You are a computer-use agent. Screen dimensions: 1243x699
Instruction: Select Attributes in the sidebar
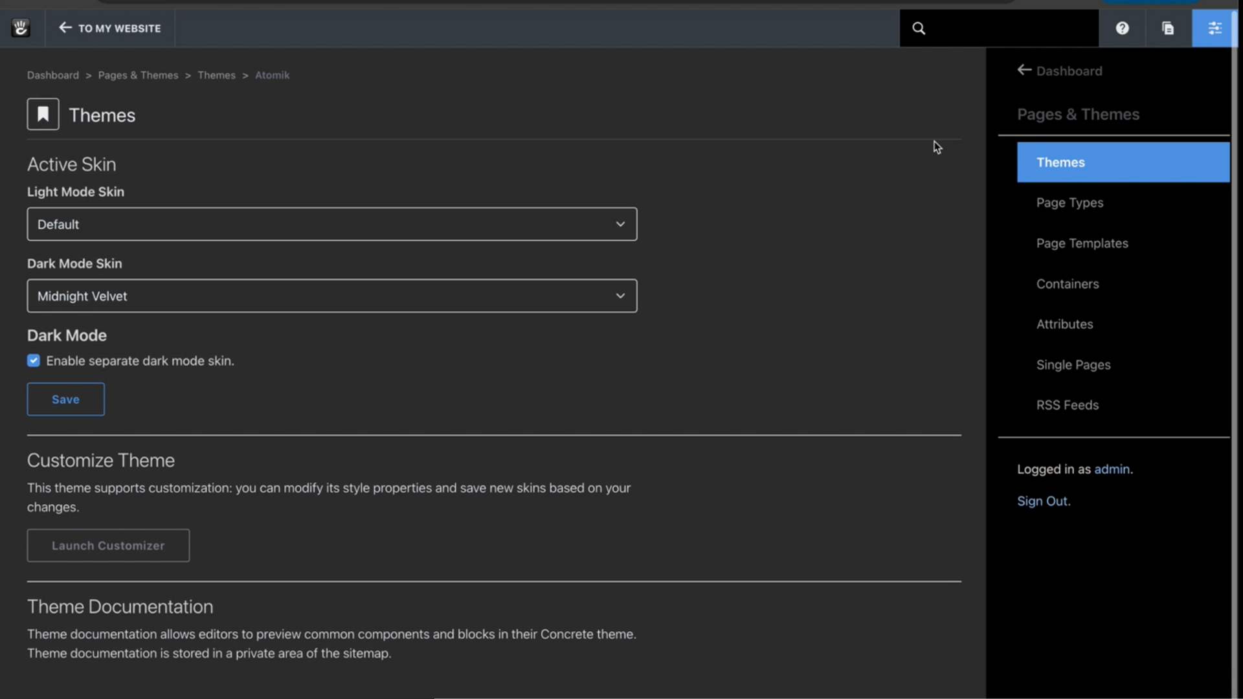pyautogui.click(x=1064, y=324)
